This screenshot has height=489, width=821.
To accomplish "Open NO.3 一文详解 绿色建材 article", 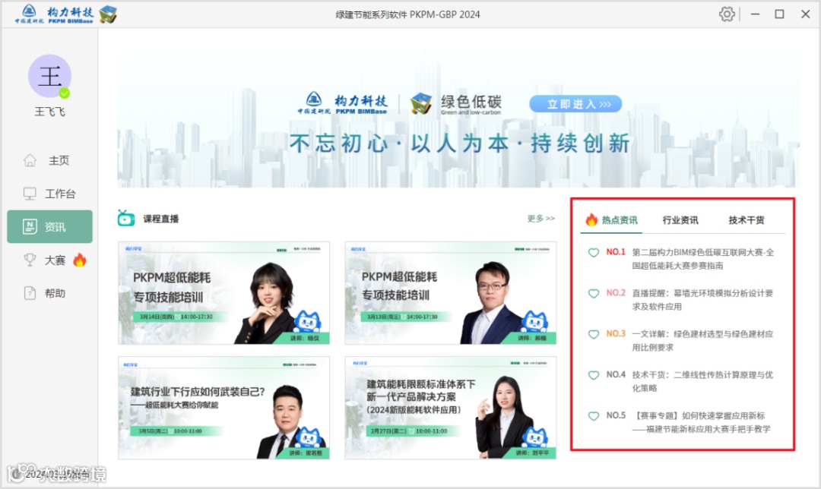I will click(702, 340).
